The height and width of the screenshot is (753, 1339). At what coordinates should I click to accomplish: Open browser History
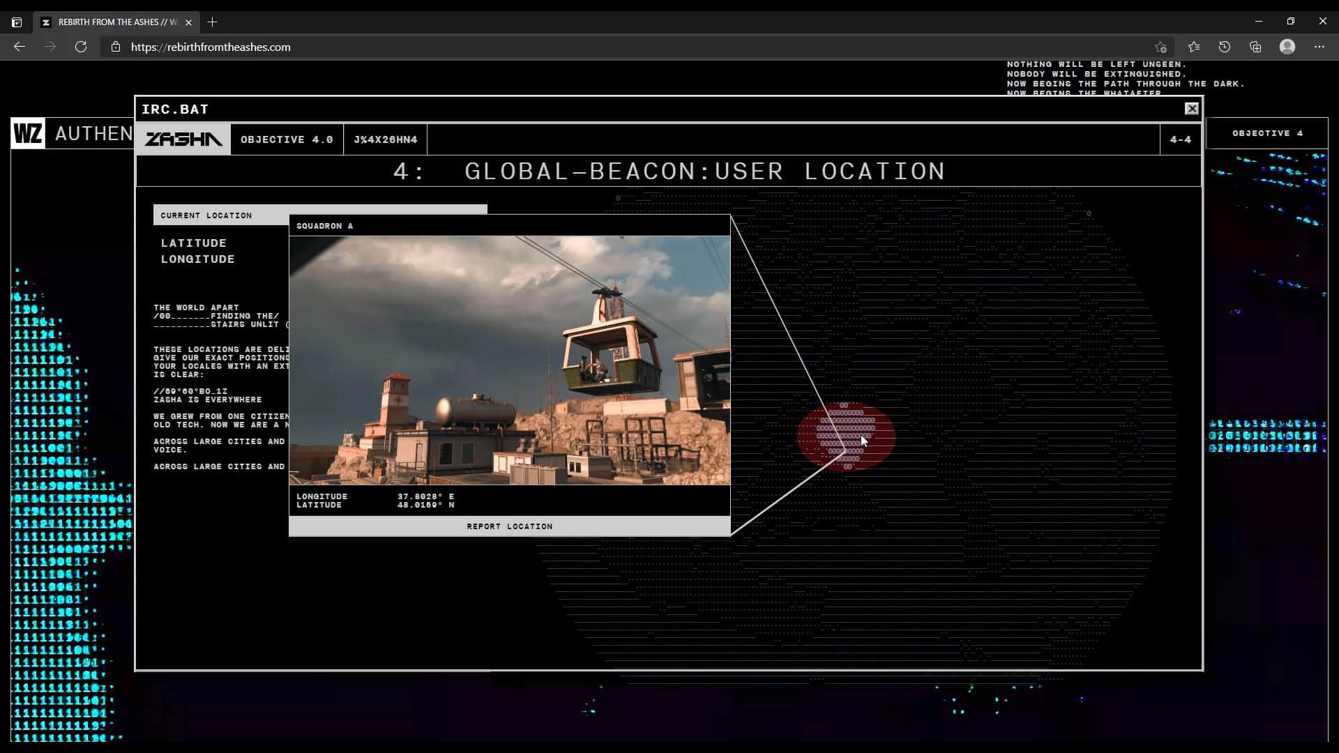1225,47
